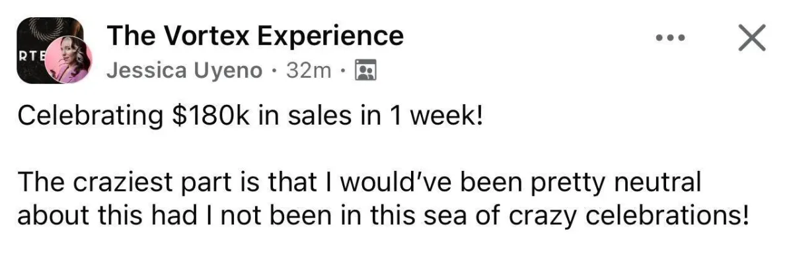793x256 pixels.
Task: Visit Jessica Uyeno's profile via name
Action: (x=184, y=71)
